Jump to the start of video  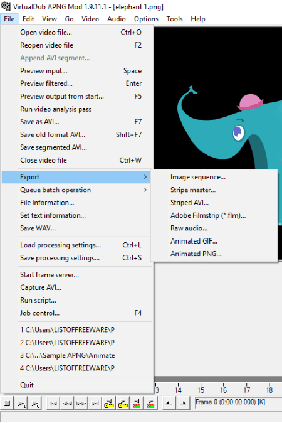coord(54,404)
